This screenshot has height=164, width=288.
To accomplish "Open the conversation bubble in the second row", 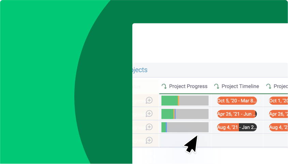I will coord(149,113).
